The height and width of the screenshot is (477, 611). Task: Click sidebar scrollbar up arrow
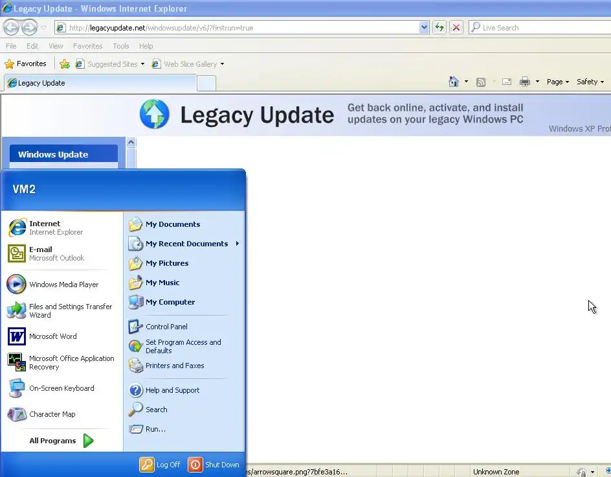pyautogui.click(x=131, y=143)
